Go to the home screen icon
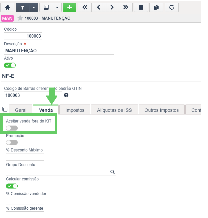This screenshot has width=208, height=218. tap(7, 7)
